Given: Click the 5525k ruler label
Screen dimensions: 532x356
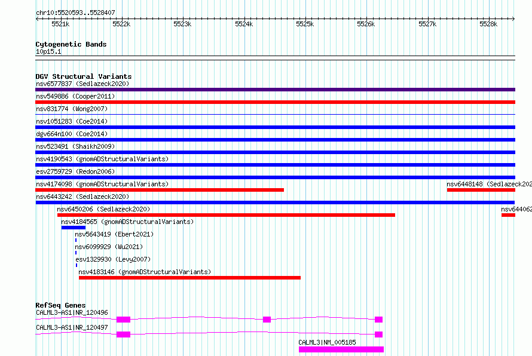Looking at the screenshot, I should click(305, 24).
